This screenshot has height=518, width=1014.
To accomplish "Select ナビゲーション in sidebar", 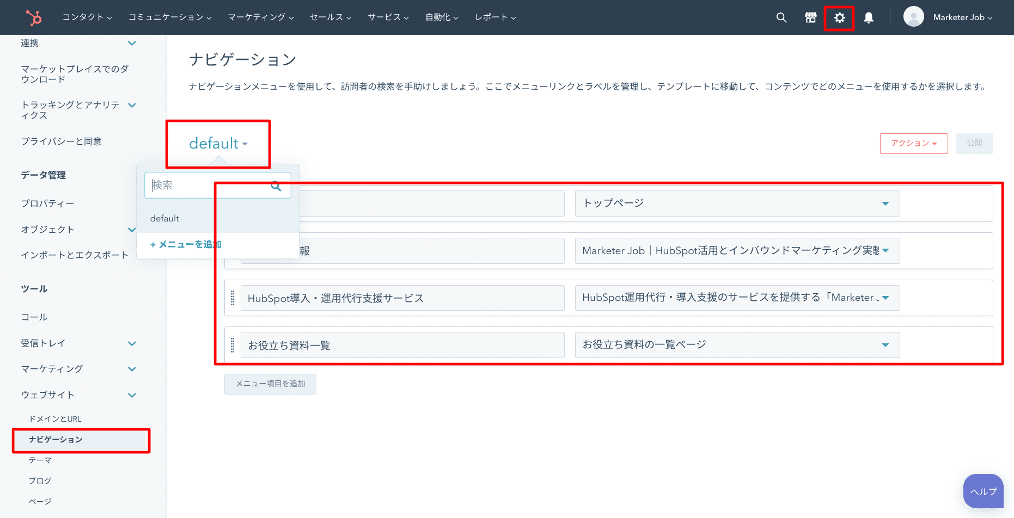I will (81, 440).
